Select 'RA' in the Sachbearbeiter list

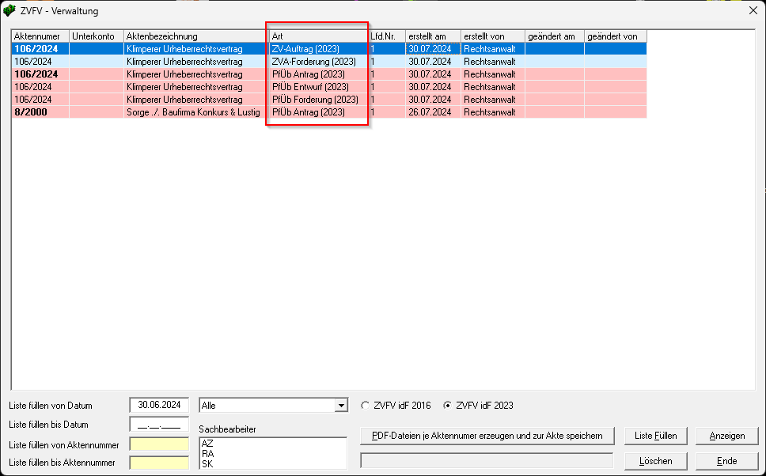coord(208,454)
